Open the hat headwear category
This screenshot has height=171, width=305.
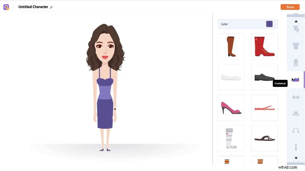[x=296, y=113]
